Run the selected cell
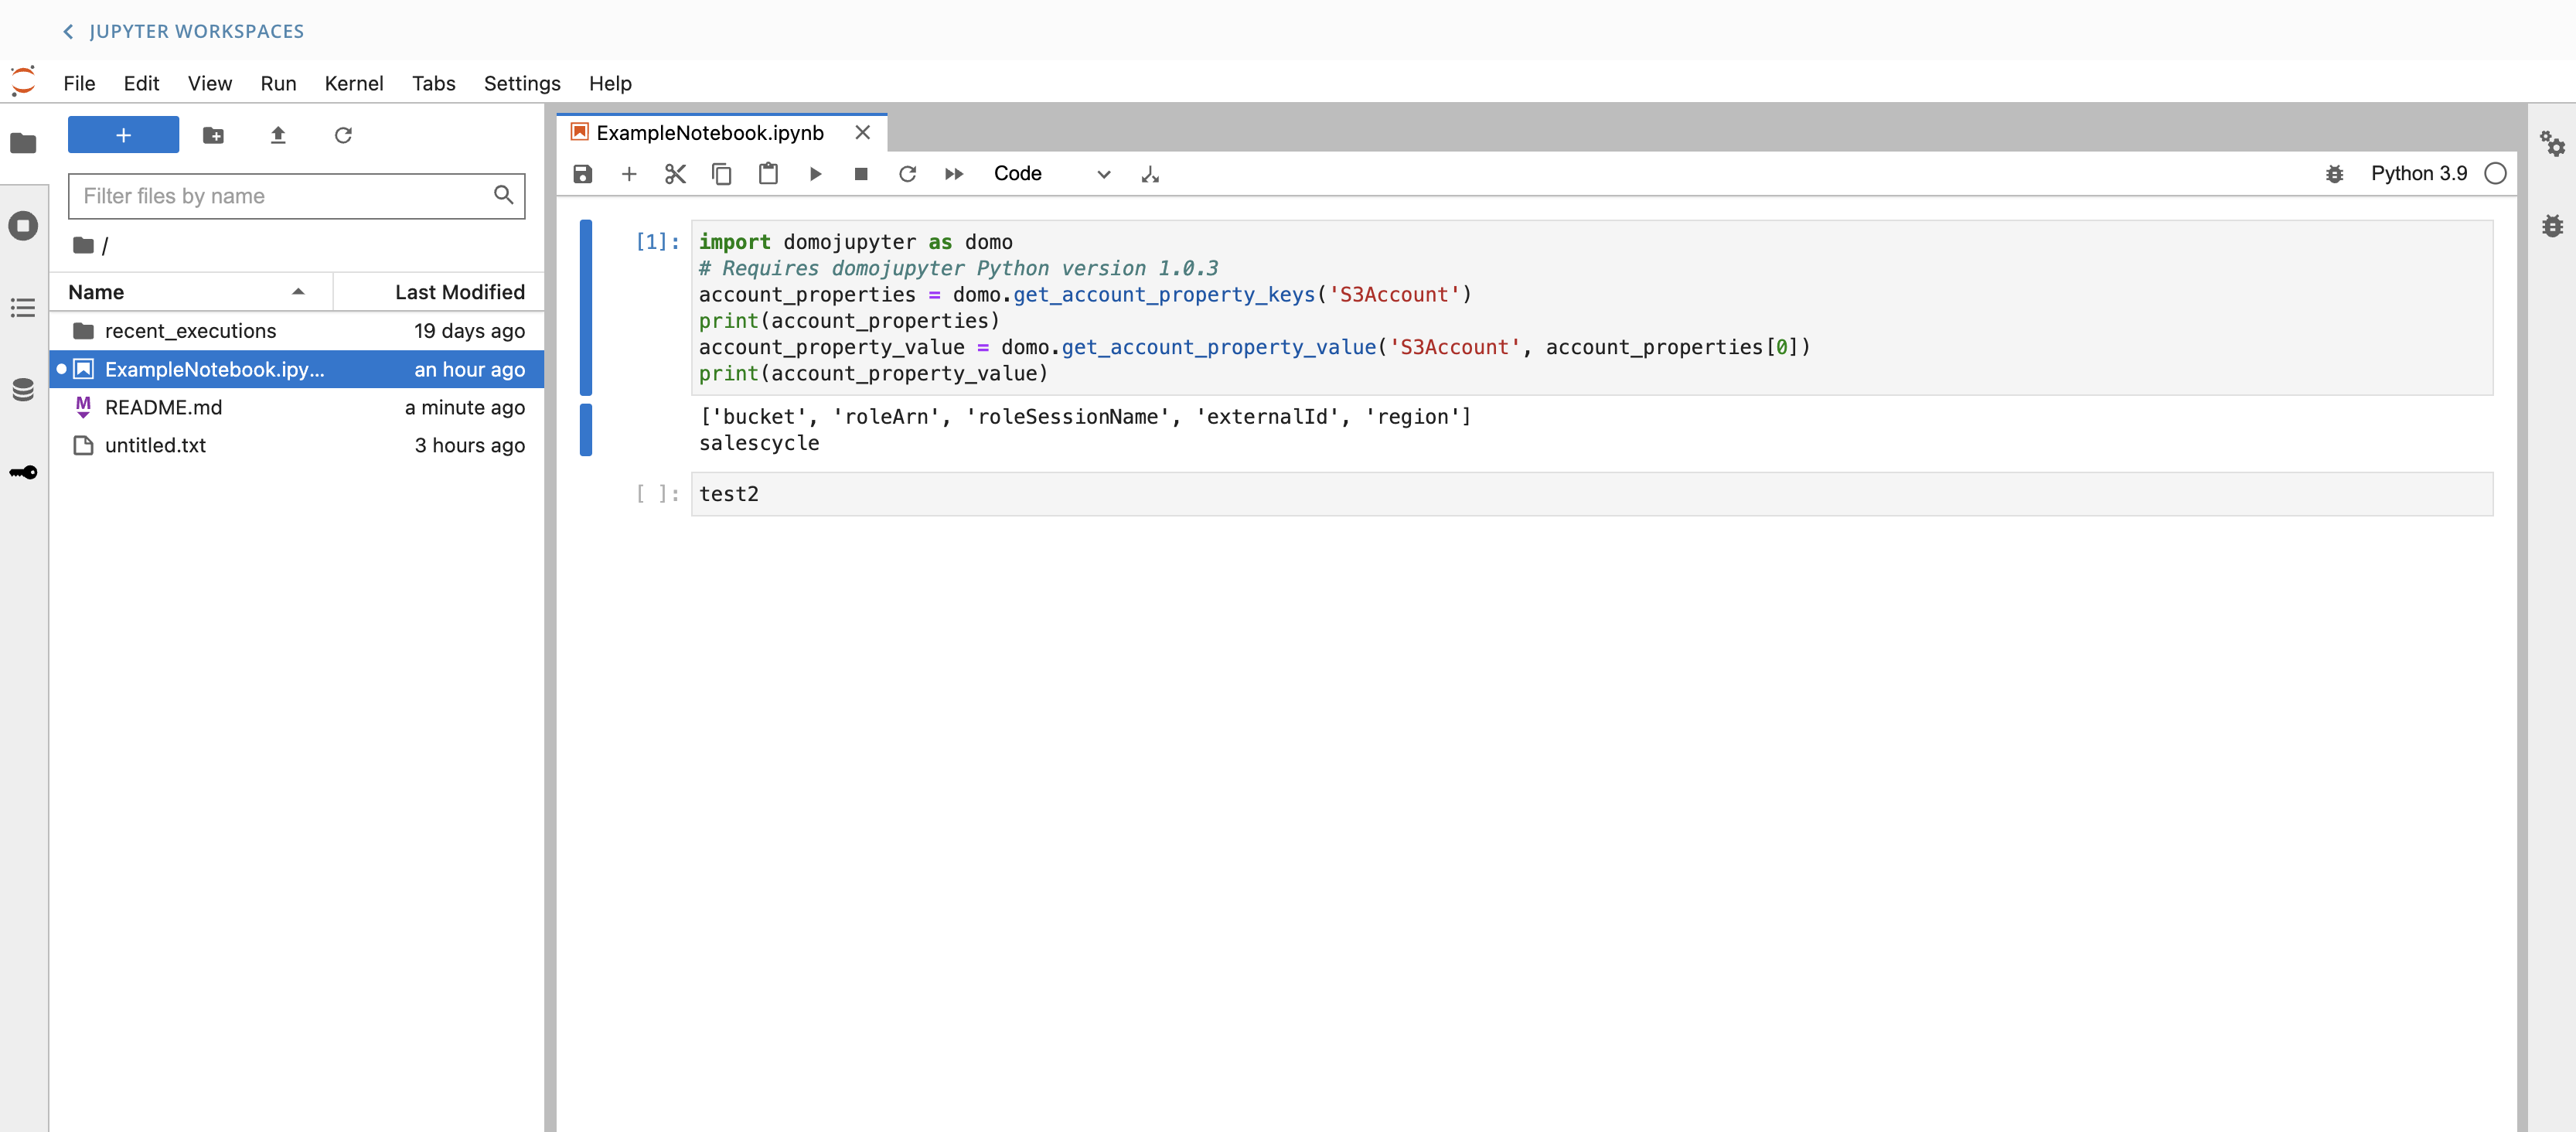The width and height of the screenshot is (2576, 1132). 815,173
